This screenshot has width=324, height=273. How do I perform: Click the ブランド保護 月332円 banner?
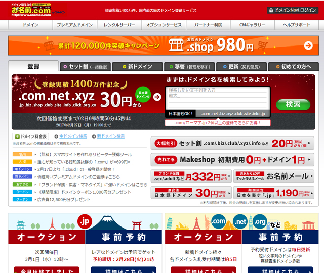coord(191,176)
